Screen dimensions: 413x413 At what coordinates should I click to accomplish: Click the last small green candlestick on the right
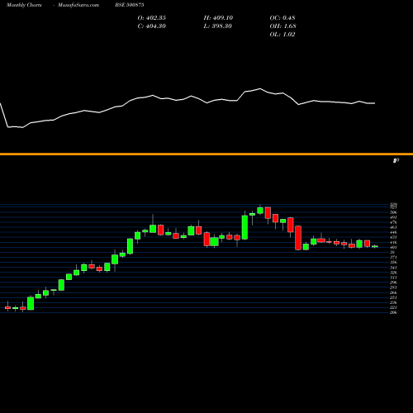pos(375,246)
